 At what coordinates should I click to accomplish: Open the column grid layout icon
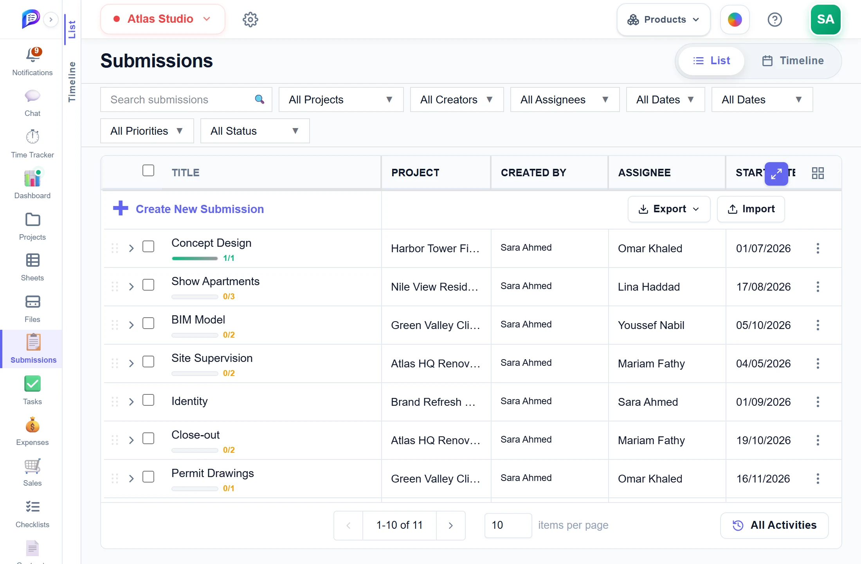(x=818, y=173)
